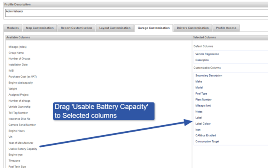
Task: Select the 'Label Colour' selected column
Action: coord(203,124)
